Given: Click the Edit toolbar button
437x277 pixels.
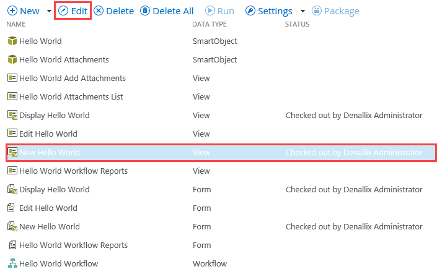Looking at the screenshot, I should click(x=73, y=11).
